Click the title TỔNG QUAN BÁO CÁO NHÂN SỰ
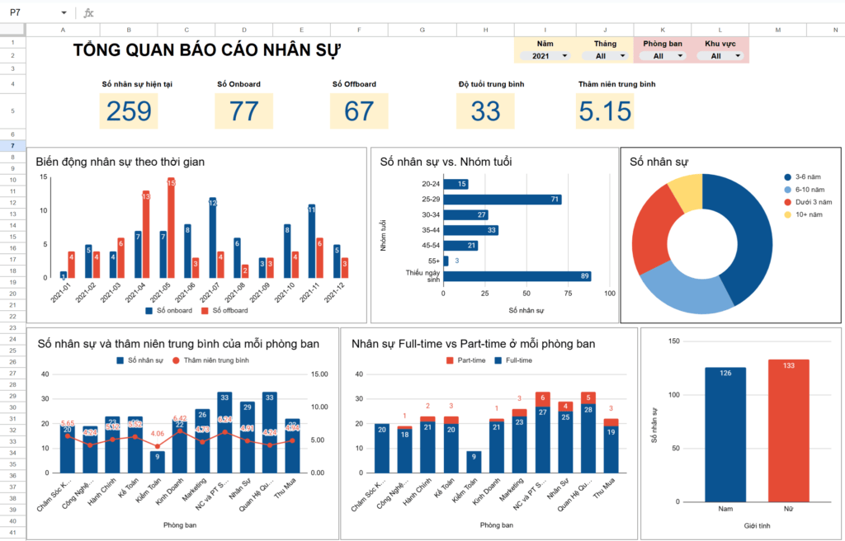The image size is (845, 541). click(x=207, y=50)
